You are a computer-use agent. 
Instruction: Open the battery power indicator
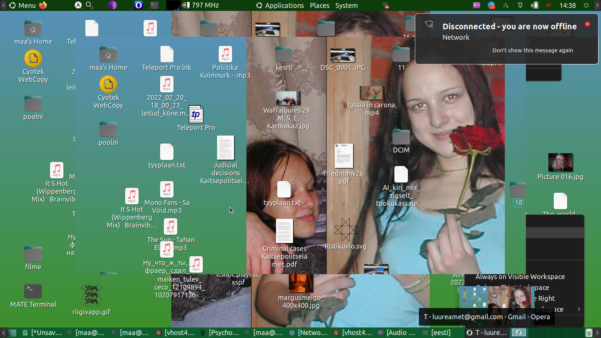pos(535,5)
